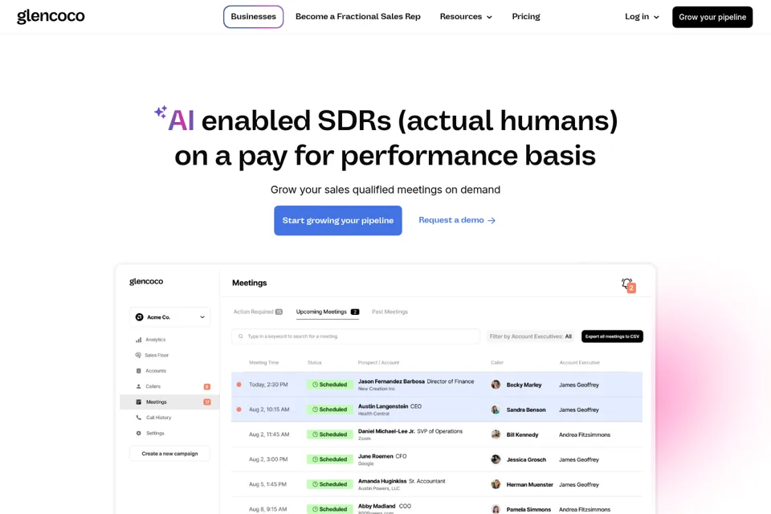Click Sandra Benson's avatar

click(496, 410)
